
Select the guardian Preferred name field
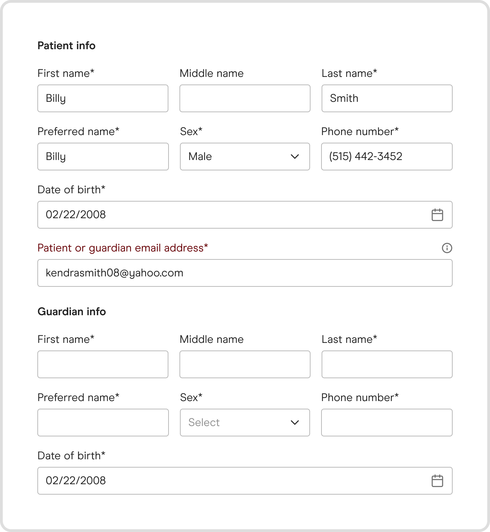coord(103,423)
